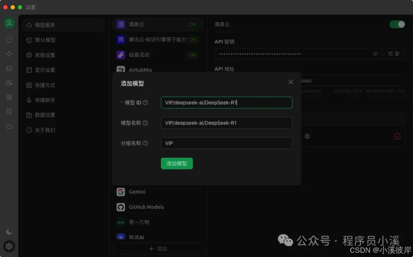Viewport: 413px width, 257px height.
Task: Click the user avatar icon in sidebar
Action: click(9, 23)
